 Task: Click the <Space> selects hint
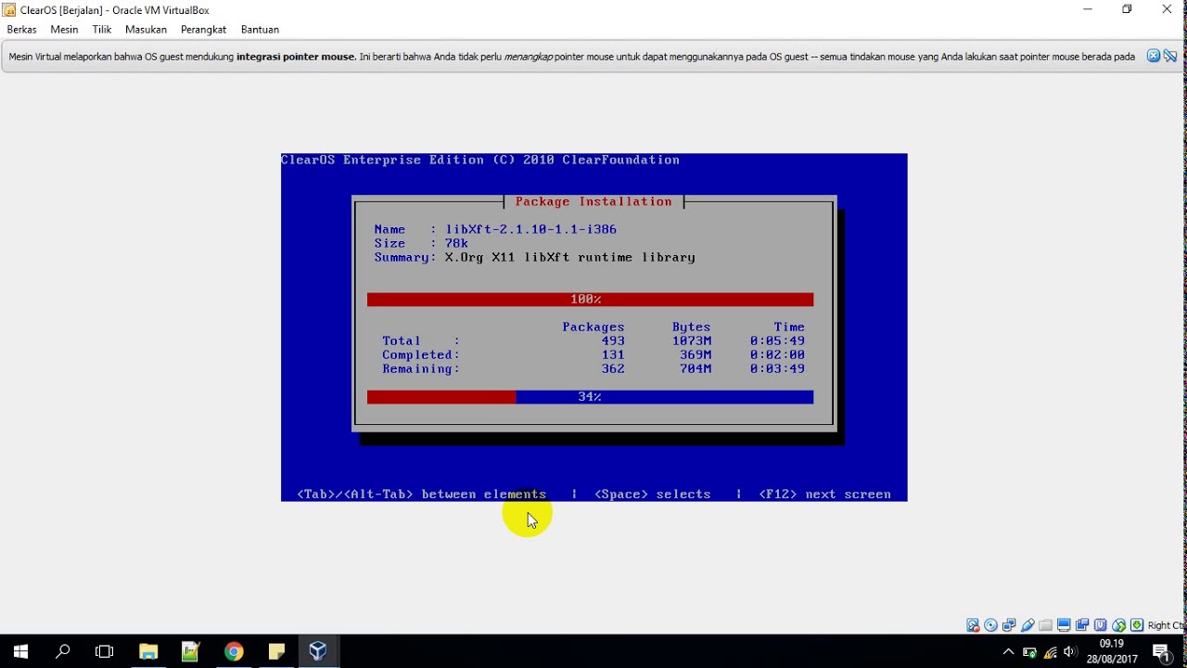tap(653, 495)
